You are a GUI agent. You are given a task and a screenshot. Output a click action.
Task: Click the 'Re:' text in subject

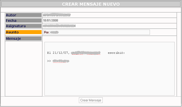pos(47,32)
